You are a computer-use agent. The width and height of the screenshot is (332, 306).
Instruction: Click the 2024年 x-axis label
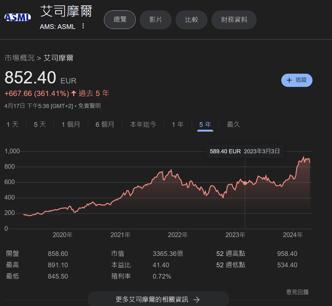292,235
